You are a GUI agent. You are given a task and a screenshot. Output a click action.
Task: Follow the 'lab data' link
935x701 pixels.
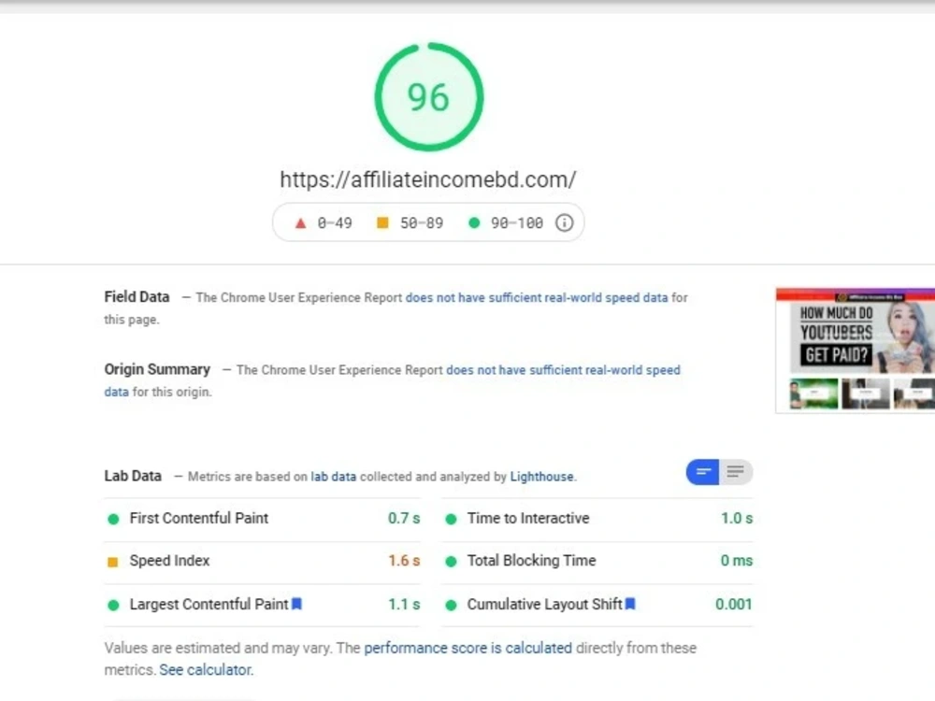click(334, 477)
